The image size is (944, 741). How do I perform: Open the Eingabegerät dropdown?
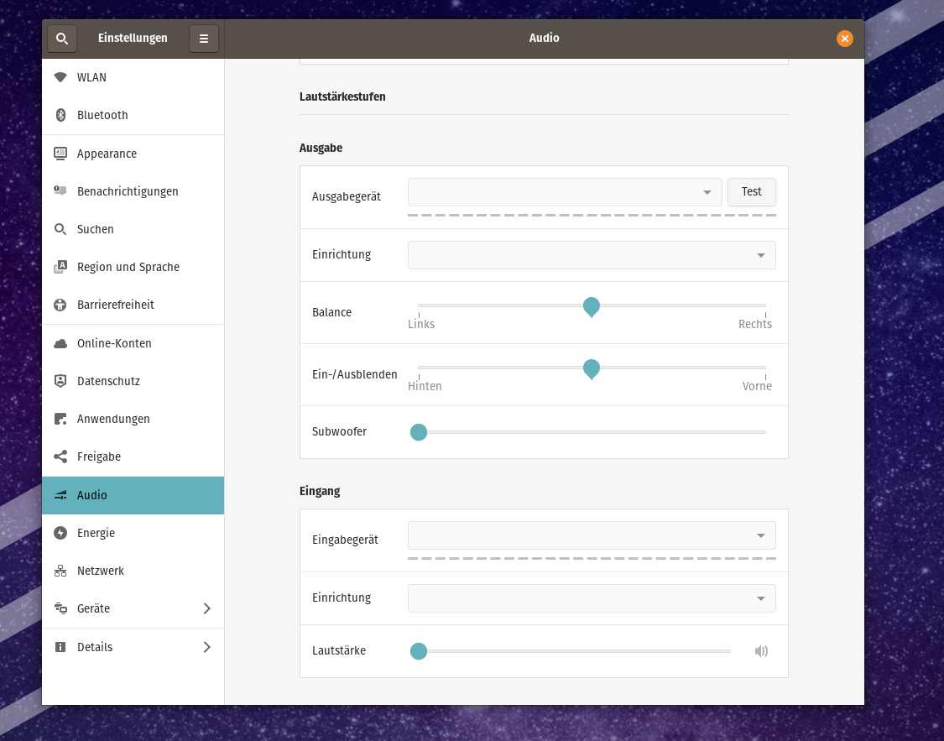pyautogui.click(x=592, y=535)
